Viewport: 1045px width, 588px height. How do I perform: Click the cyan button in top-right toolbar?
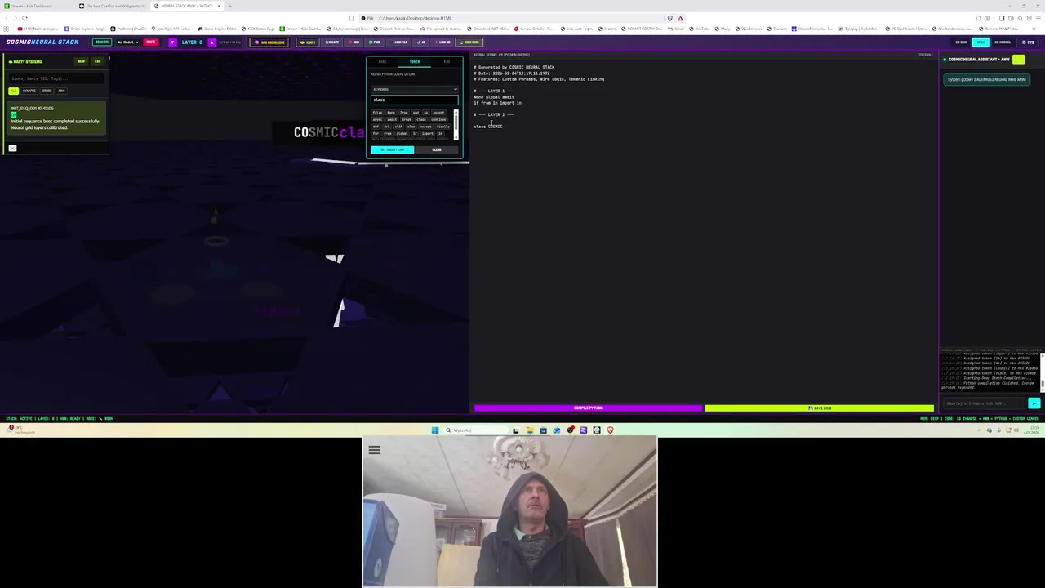click(981, 42)
